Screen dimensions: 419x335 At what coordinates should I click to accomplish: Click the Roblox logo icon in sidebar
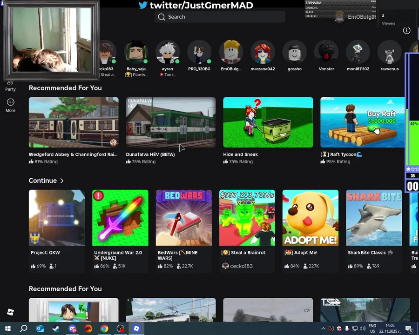coord(10,312)
